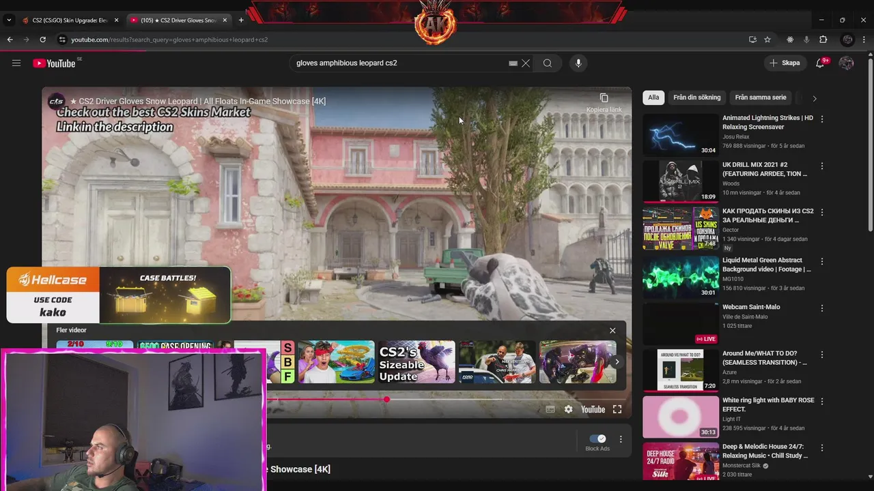
Task: Open options menu for Webcam Saint-Malo
Action: pyautogui.click(x=822, y=308)
